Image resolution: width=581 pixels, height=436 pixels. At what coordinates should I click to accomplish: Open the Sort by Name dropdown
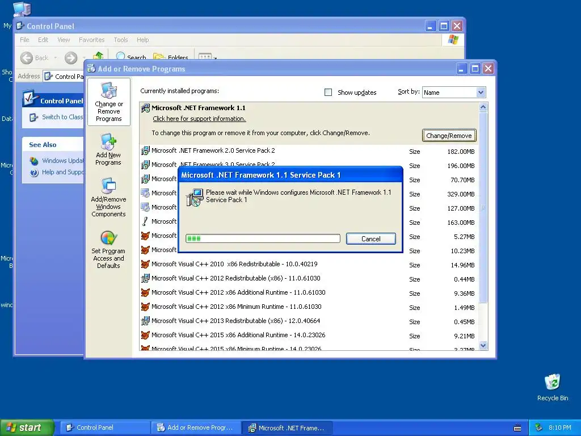[x=481, y=93]
